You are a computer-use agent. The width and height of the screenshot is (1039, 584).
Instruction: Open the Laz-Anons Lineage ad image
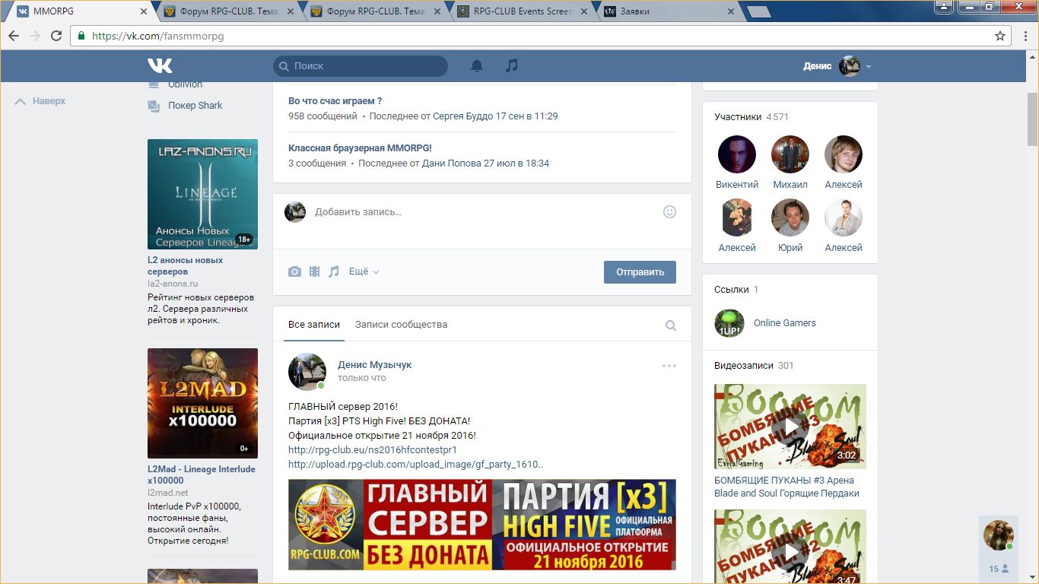click(202, 194)
